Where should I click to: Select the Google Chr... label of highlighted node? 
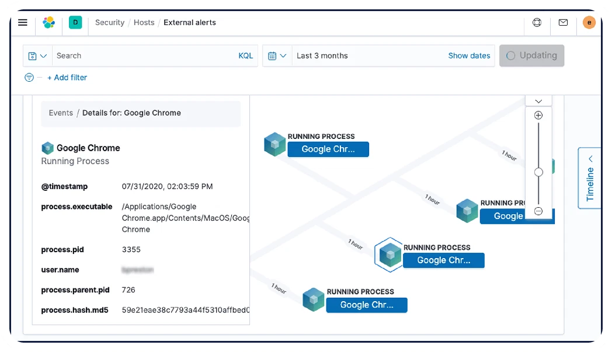coord(444,260)
